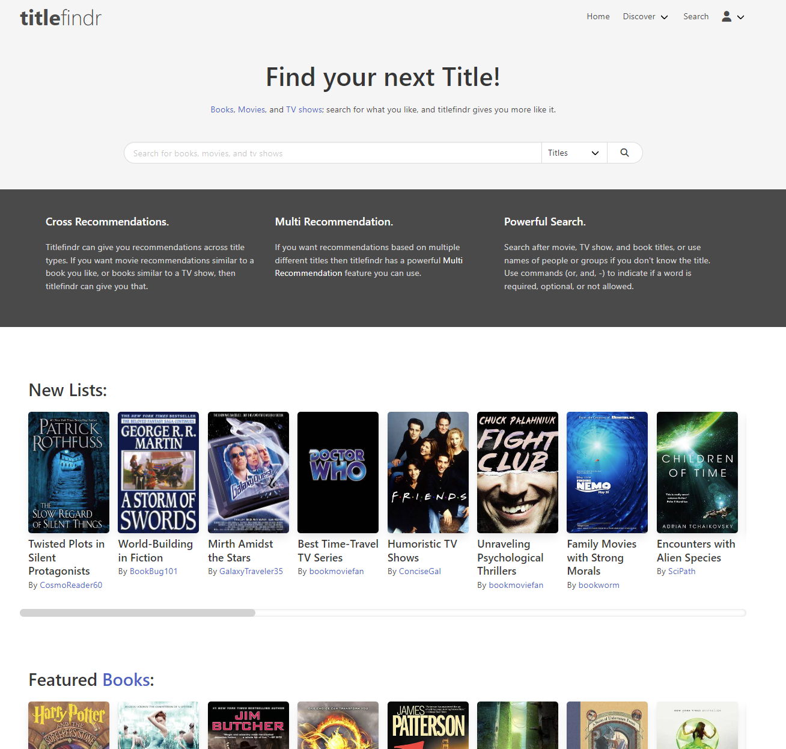Open the Harry Potter book cover
This screenshot has width=786, height=749.
click(69, 725)
